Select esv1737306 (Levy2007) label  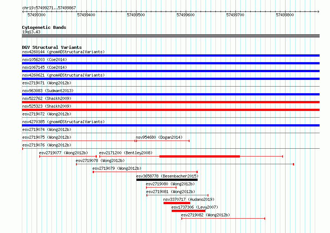(195, 207)
